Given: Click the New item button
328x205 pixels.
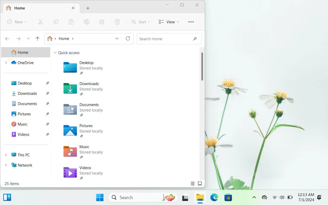Looking at the screenshot, I should (17, 22).
